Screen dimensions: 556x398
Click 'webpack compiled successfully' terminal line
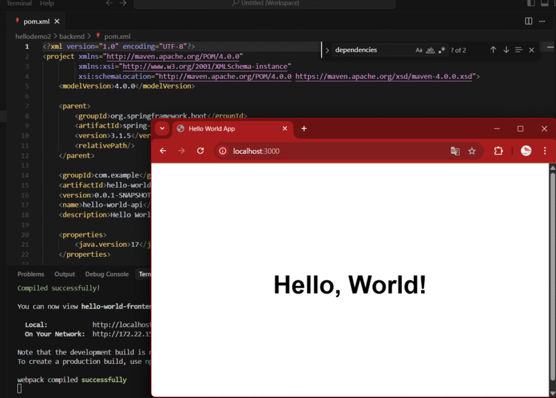point(72,380)
